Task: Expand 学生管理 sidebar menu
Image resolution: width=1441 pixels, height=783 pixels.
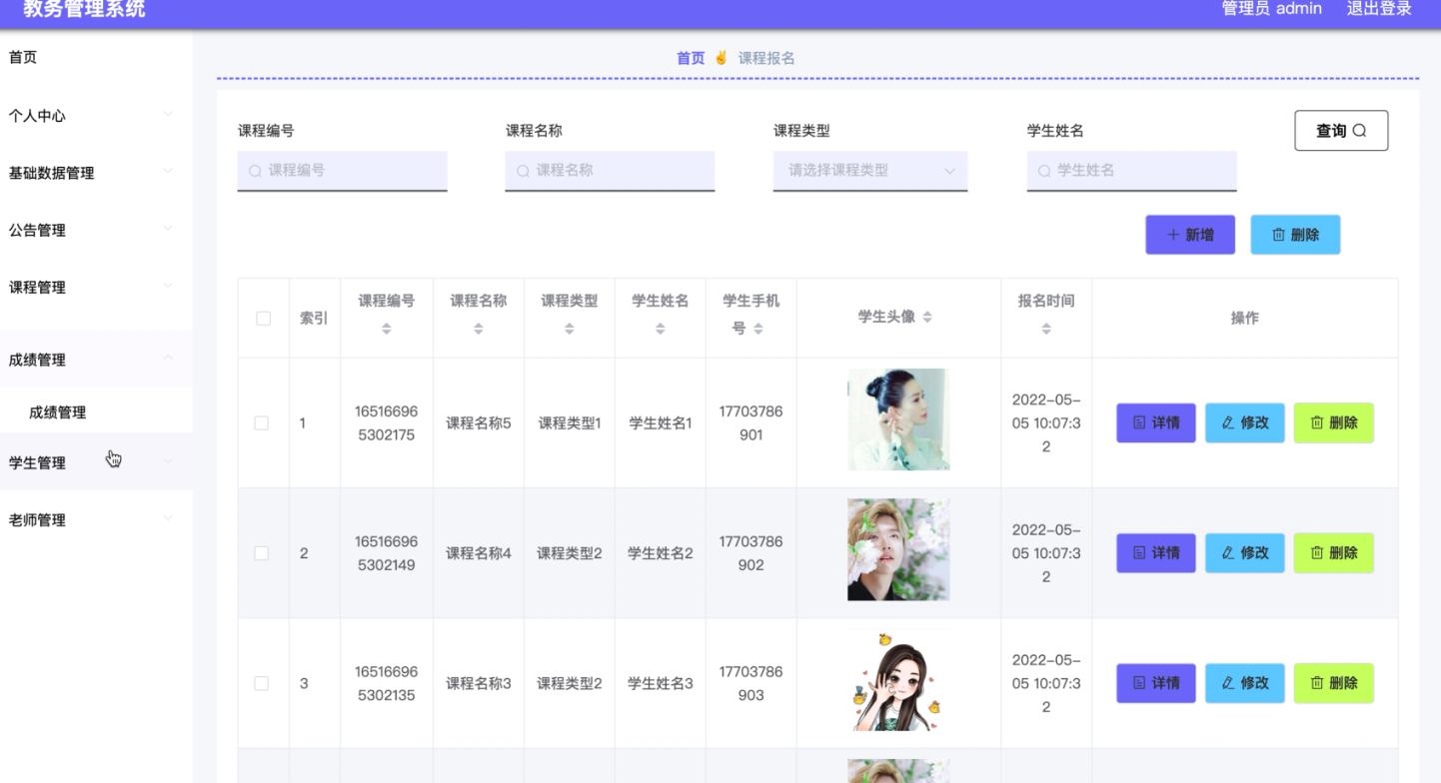Action: pos(96,462)
